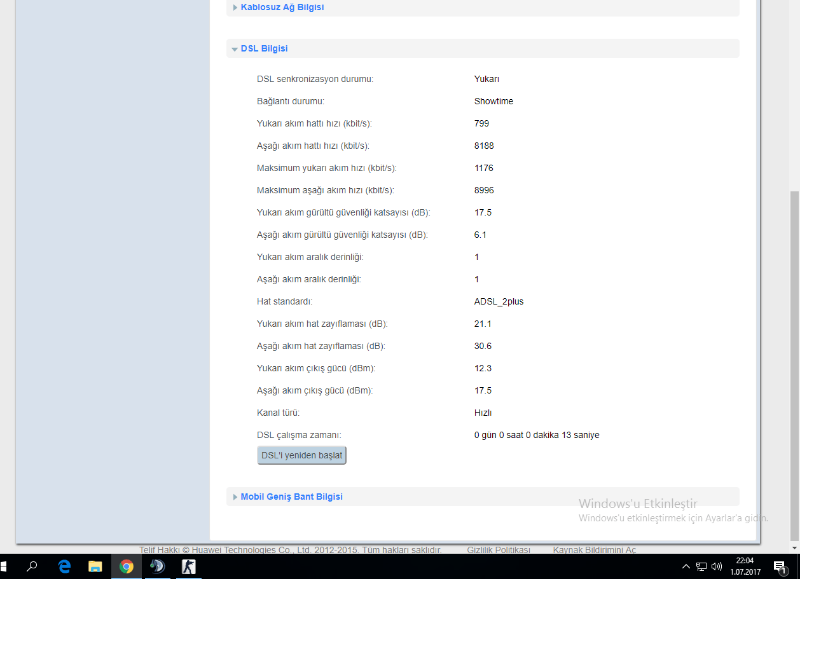The width and height of the screenshot is (814, 651).
Task: Click the 'Aşağı akım hat zayıflaması (dB):' label
Action: pyautogui.click(x=321, y=346)
